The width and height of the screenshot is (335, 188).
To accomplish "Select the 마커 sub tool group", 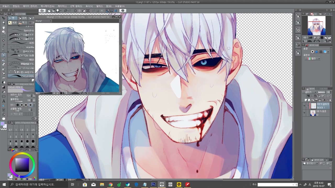I will coord(23,18).
